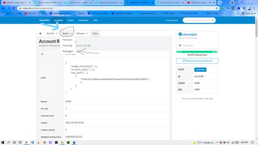Click the home icon in account tabs

coord(40,33)
